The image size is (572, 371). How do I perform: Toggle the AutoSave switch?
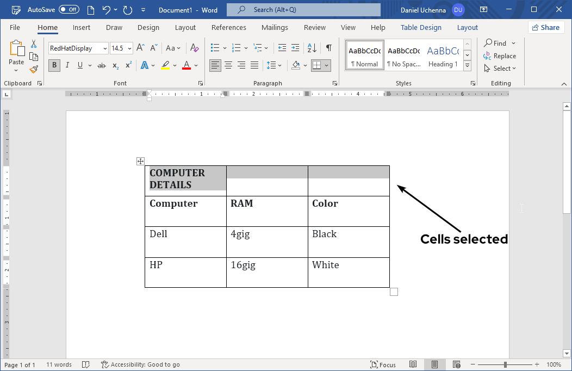point(69,10)
